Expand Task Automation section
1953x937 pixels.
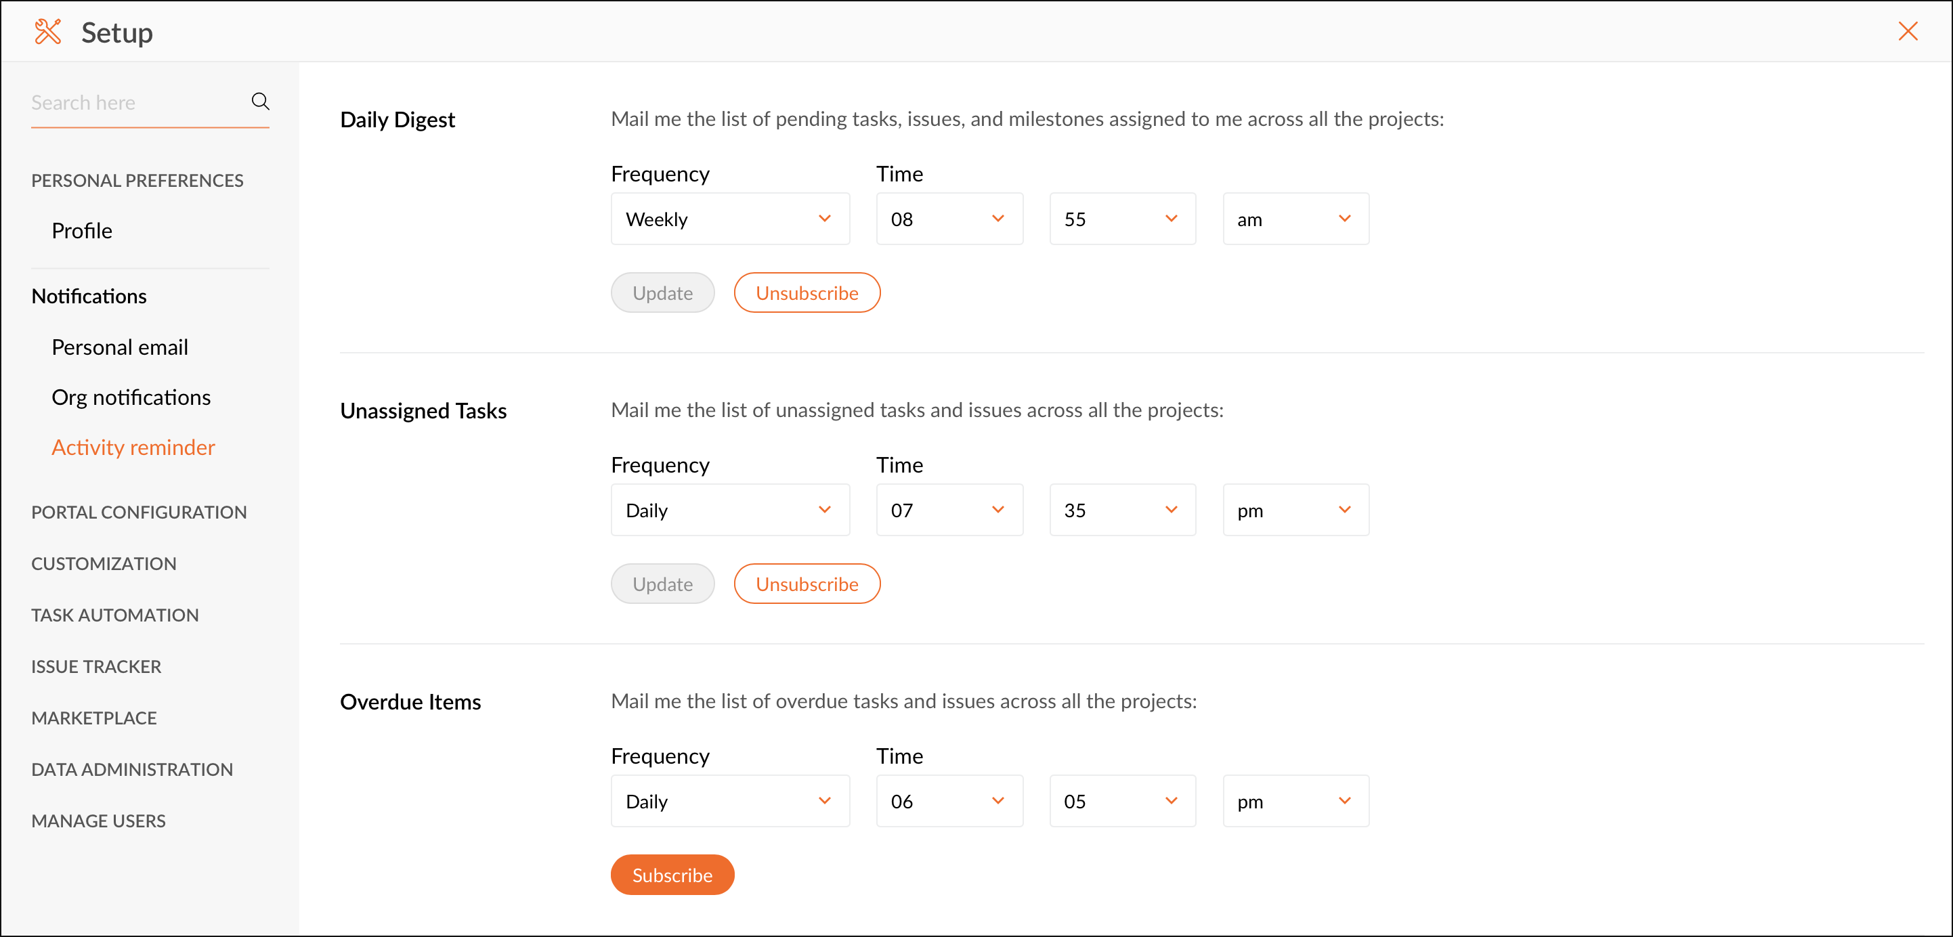coord(114,615)
